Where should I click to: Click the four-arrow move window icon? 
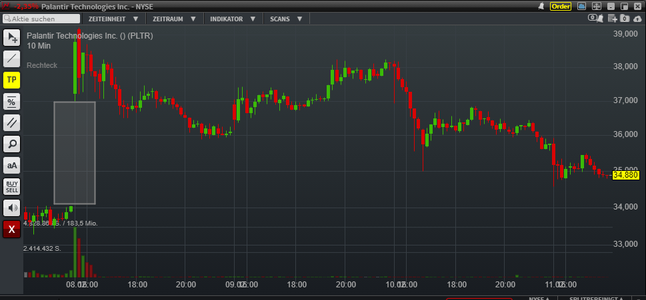click(x=596, y=6)
